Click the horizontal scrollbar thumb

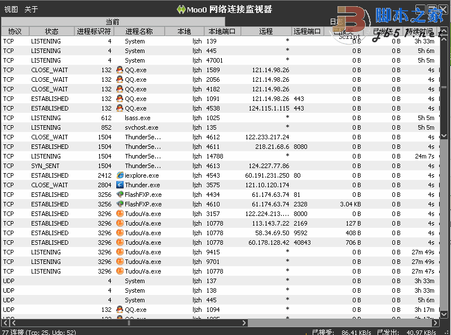(x=129, y=323)
